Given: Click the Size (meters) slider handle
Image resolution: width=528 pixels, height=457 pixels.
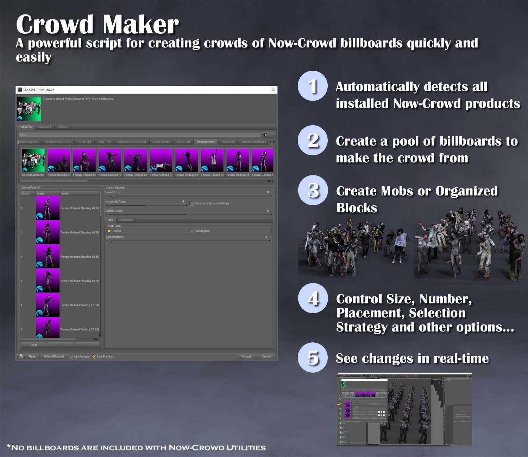Looking at the screenshot, I should point(110,241).
